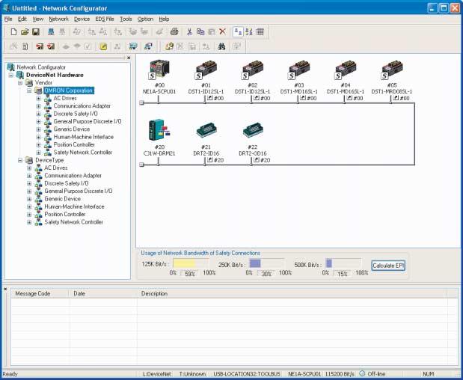This screenshot has height=380, width=463.
Task: Open an existing network file
Action: tap(25, 31)
